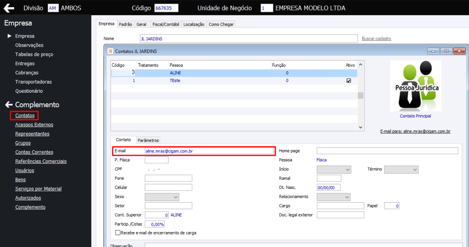Open the Término dropdown
Image resolution: width=469 pixels, height=247 pixels.
pyautogui.click(x=401, y=169)
